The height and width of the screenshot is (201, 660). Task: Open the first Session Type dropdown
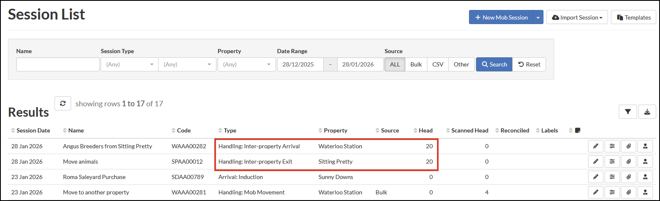pyautogui.click(x=129, y=64)
